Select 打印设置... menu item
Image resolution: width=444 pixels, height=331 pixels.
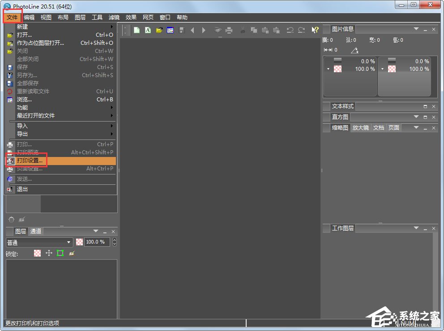(x=61, y=161)
